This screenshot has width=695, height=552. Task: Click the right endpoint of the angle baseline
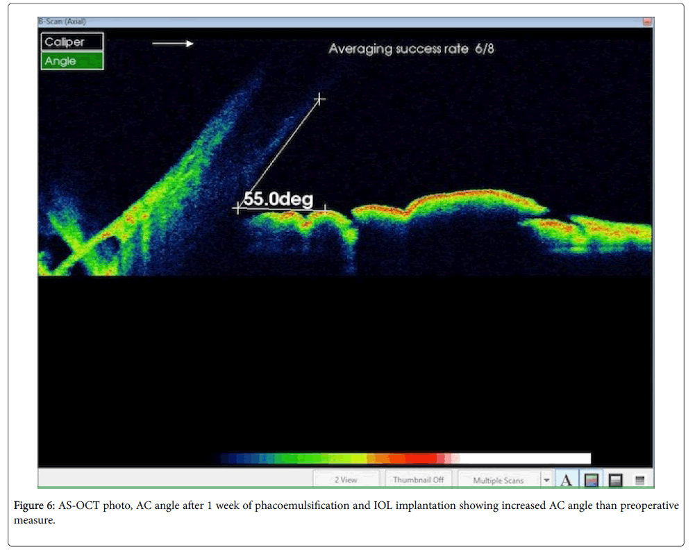tap(326, 208)
